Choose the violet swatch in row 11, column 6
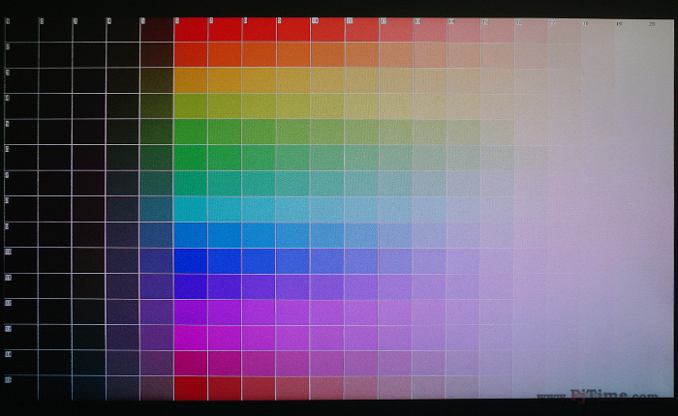Viewport: 678px width, 416px height. coord(191,286)
